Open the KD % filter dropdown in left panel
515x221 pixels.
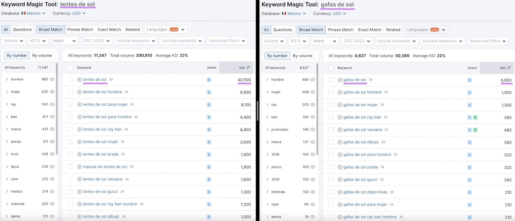click(38, 41)
